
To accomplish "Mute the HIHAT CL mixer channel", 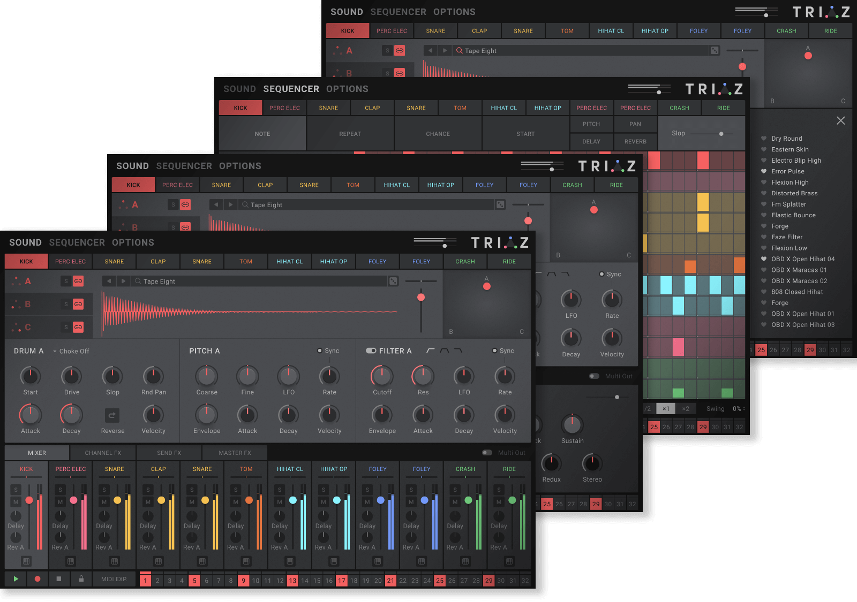I will [x=280, y=502].
